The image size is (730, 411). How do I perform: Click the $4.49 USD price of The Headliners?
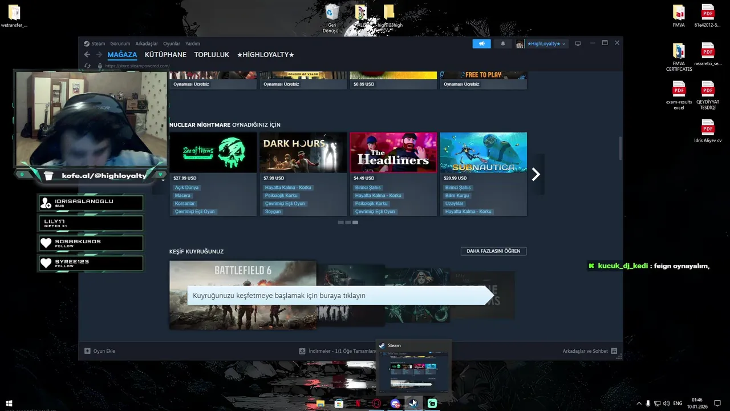(x=364, y=178)
